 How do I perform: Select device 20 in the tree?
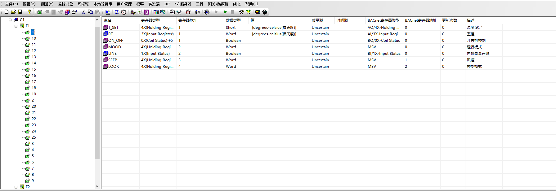(34, 106)
